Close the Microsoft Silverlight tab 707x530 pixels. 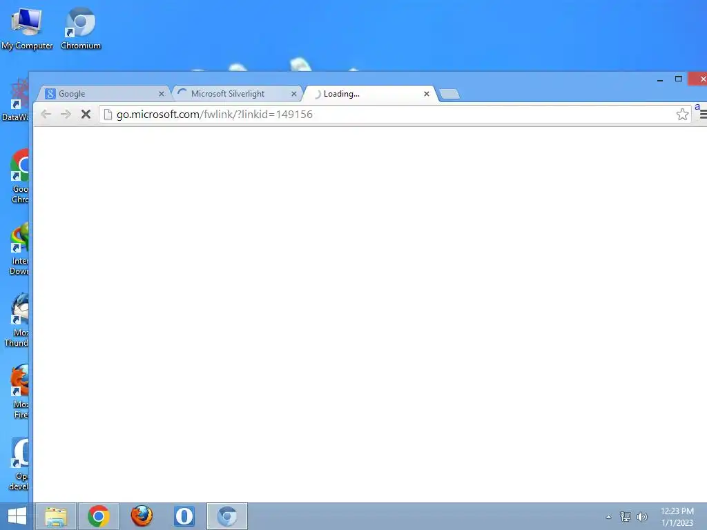(x=294, y=94)
